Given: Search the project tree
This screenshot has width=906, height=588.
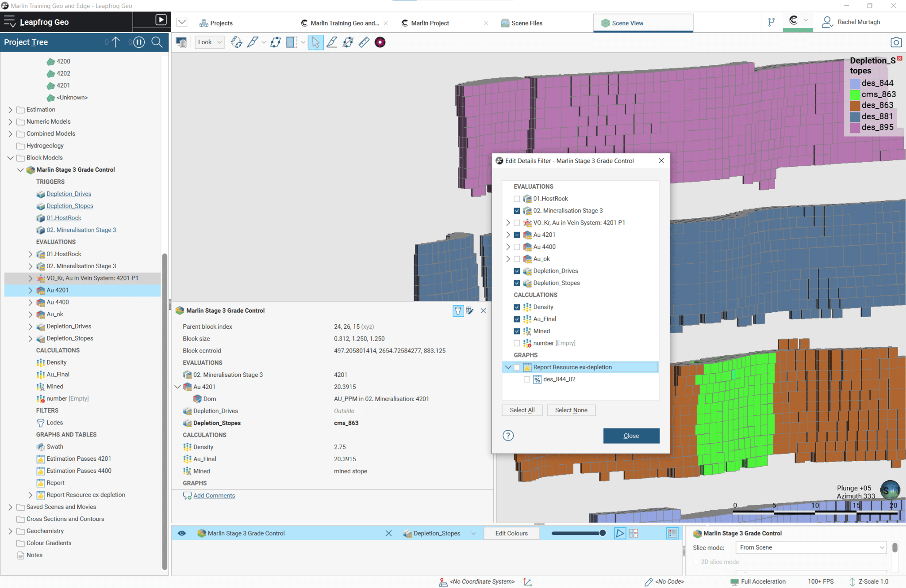Looking at the screenshot, I should pyautogui.click(x=157, y=42).
